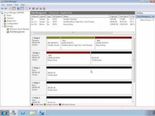Viewport: 155px width, 116px height.
Task: Click the fourth taskbar application icon
Action: [42, 113]
